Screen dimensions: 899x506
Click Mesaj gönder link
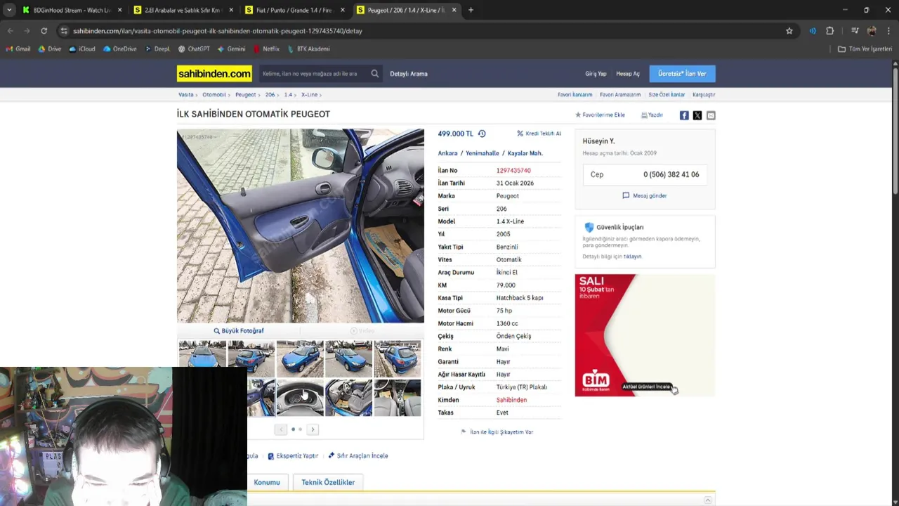point(645,196)
